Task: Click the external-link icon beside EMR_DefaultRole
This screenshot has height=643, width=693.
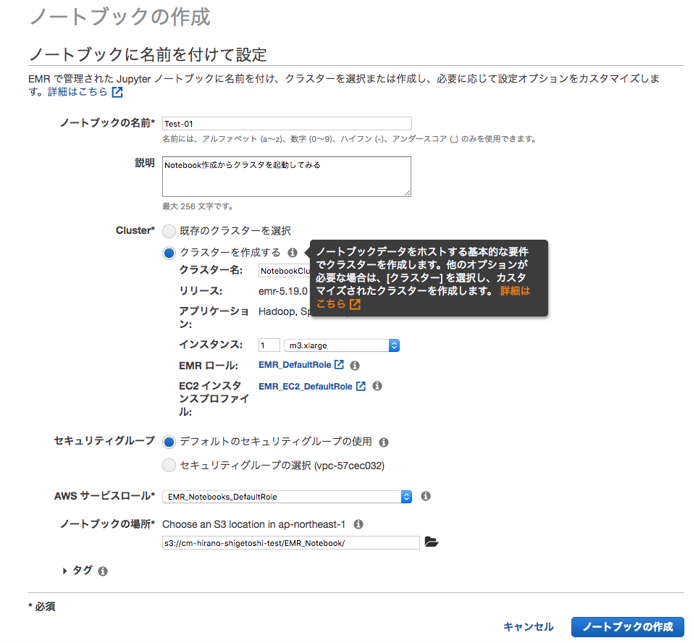Action: 339,365
